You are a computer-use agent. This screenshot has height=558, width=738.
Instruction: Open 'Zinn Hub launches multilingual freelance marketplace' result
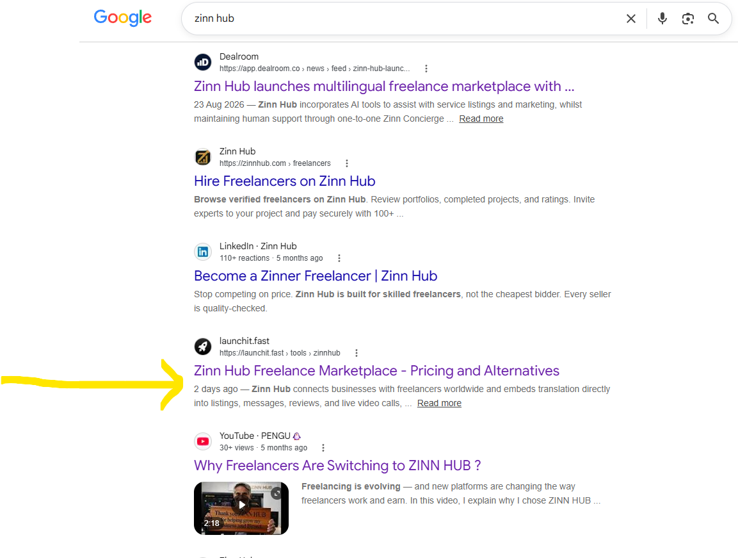click(384, 86)
